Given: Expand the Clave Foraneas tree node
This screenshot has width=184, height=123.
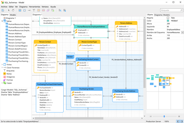Looking at the screenshot, I should [x=2, y=68].
